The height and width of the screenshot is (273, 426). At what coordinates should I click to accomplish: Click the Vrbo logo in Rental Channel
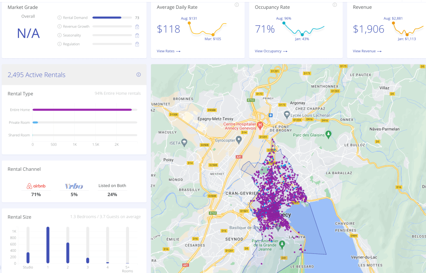[x=74, y=186]
